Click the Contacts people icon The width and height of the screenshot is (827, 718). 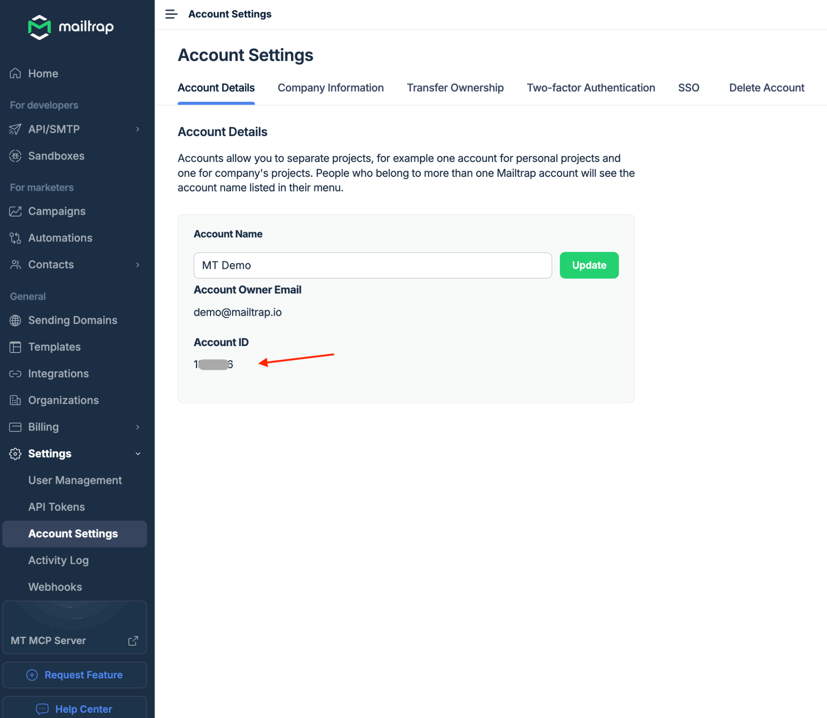(x=15, y=265)
